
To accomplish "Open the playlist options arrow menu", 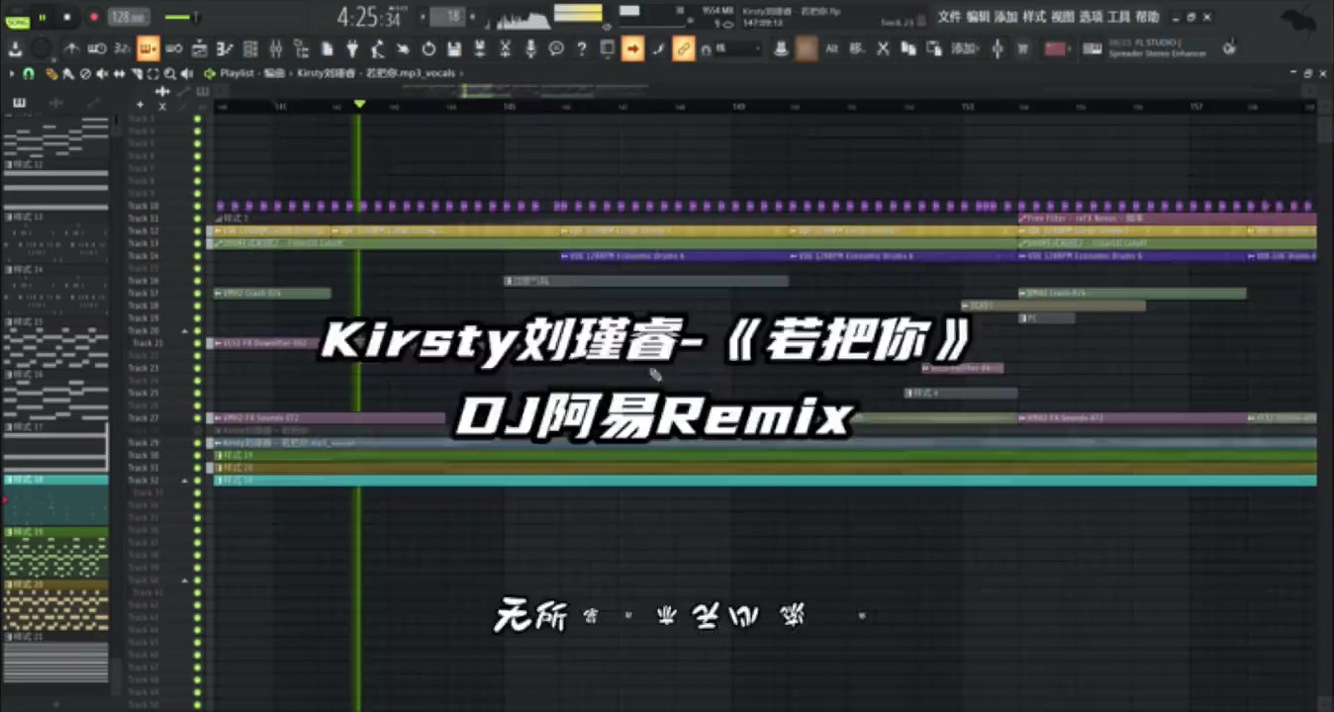I will 11,73.
